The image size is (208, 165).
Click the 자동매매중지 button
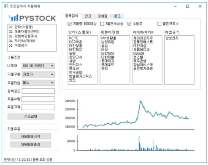(31, 144)
